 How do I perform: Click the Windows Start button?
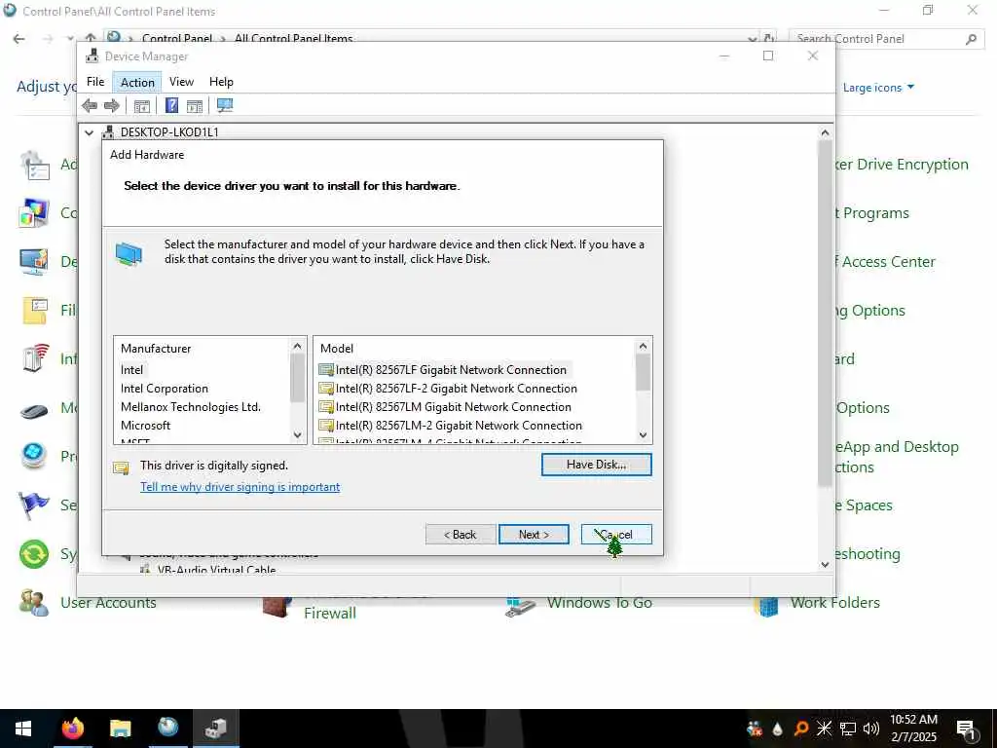click(23, 729)
